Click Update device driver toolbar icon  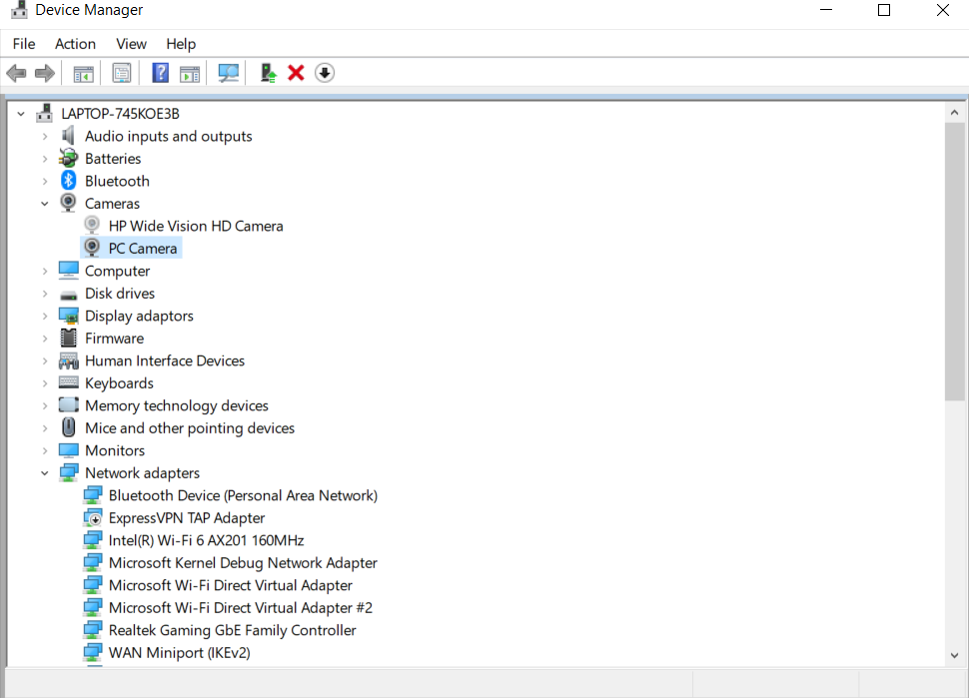(x=268, y=73)
